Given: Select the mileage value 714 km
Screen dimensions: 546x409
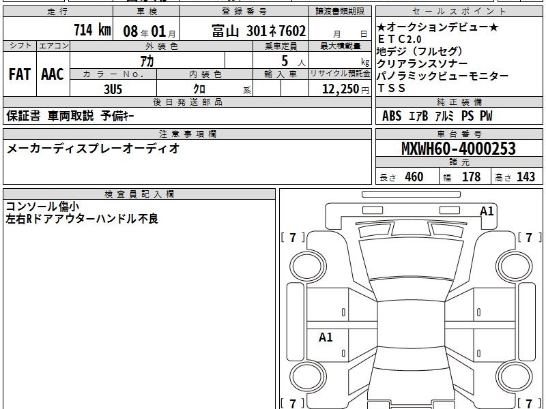Looking at the screenshot, I should point(92,30).
